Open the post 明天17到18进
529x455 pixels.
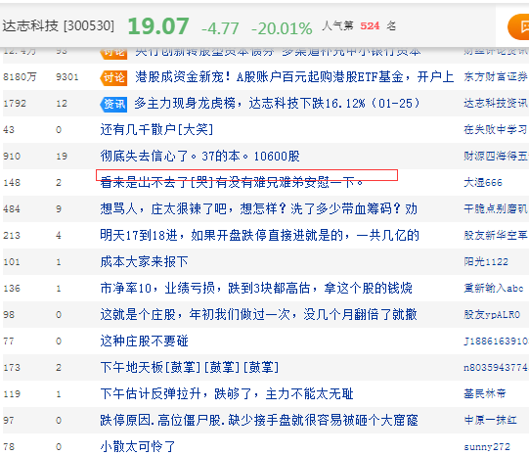click(x=259, y=235)
